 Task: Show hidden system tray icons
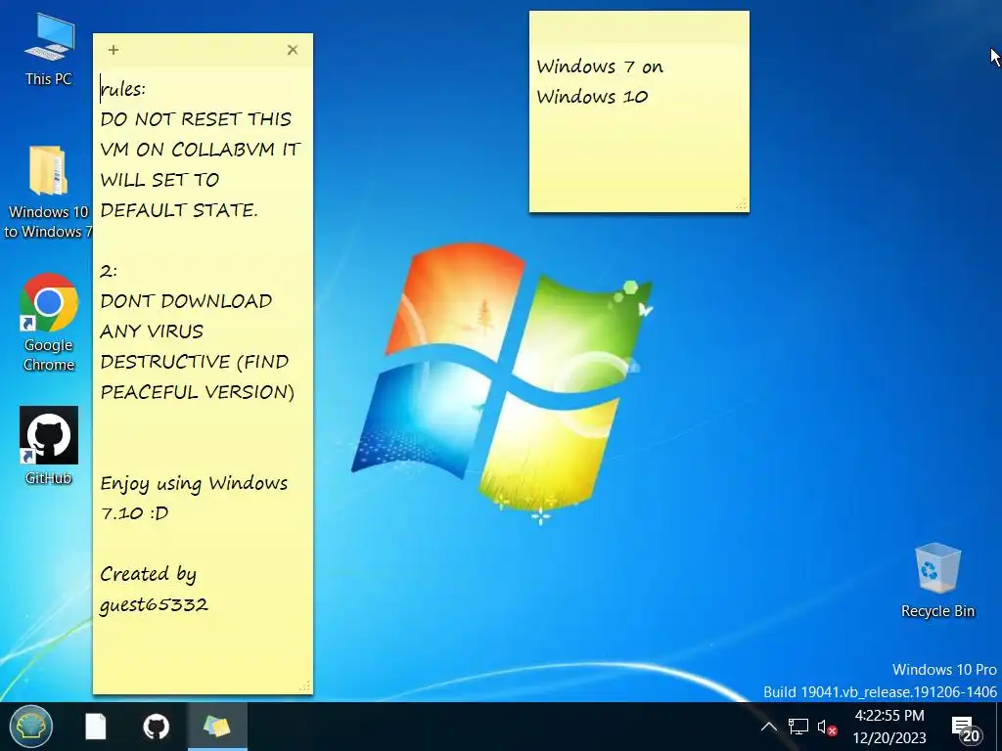[x=769, y=727]
